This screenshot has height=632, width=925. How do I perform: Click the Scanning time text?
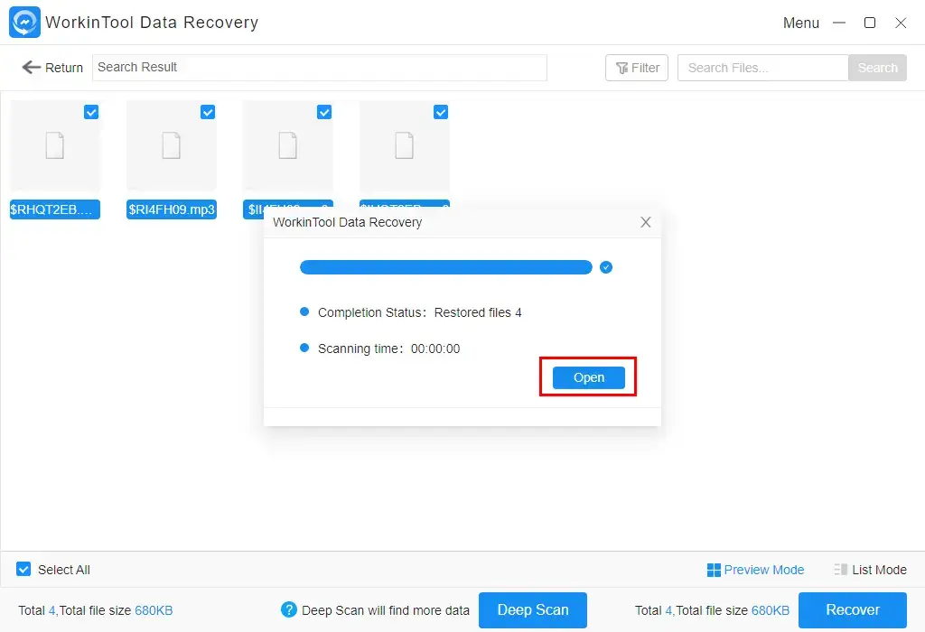click(x=388, y=349)
